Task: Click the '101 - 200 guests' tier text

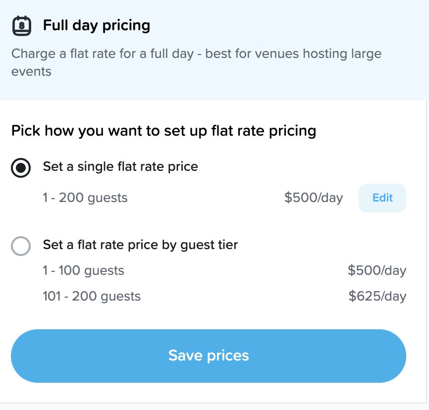Action: (92, 297)
